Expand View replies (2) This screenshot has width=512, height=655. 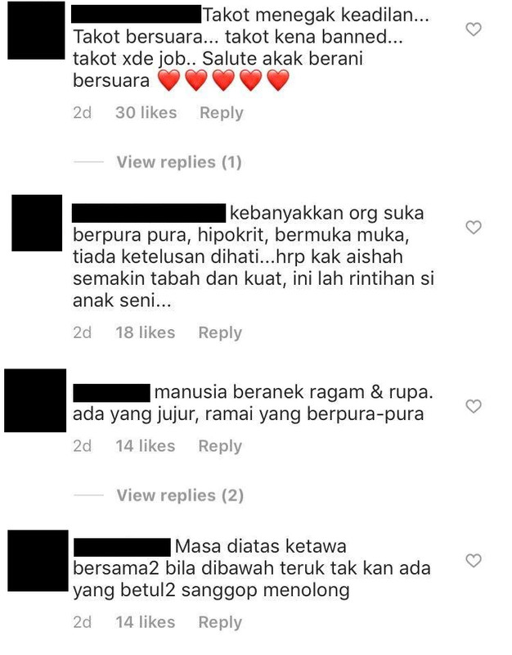[180, 495]
